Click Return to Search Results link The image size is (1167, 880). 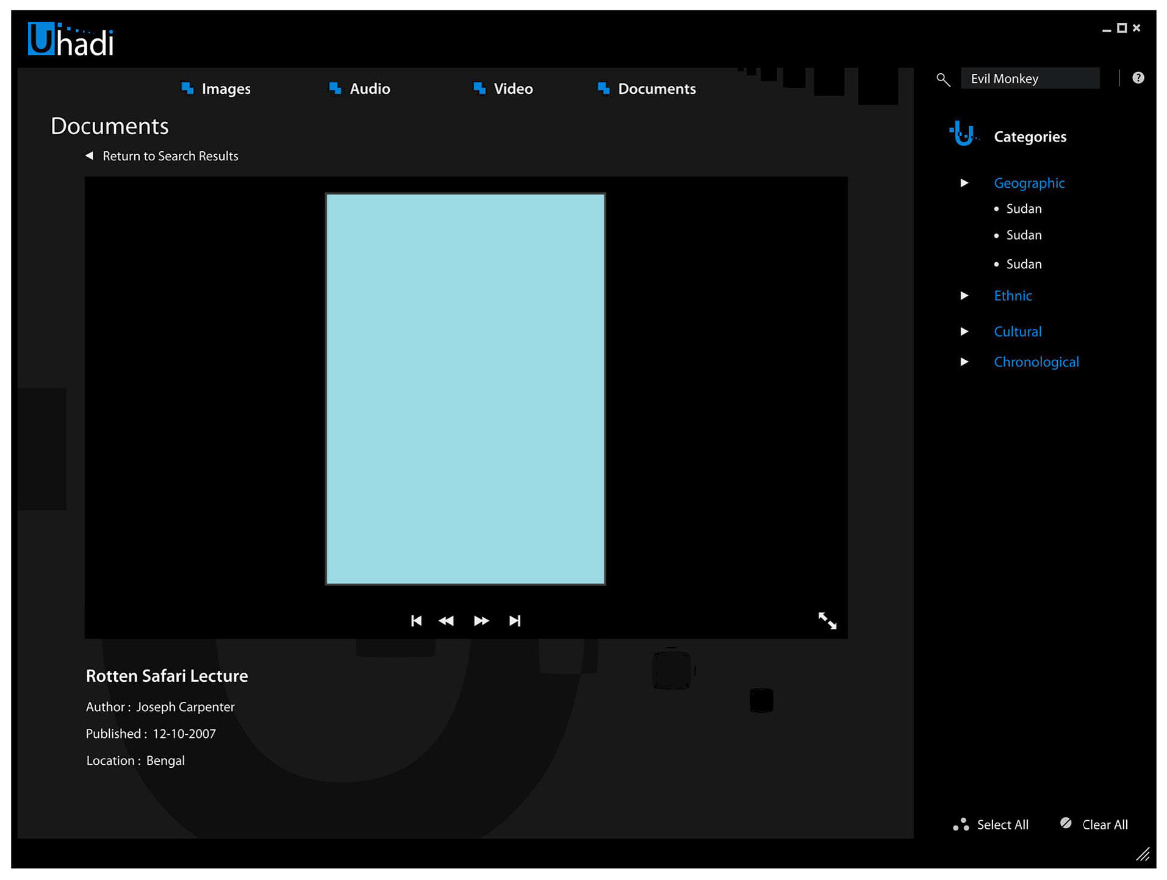pyautogui.click(x=170, y=156)
